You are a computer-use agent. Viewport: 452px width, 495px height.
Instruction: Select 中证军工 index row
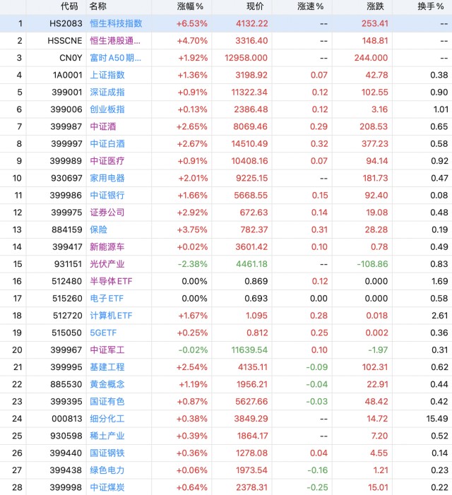point(226,350)
